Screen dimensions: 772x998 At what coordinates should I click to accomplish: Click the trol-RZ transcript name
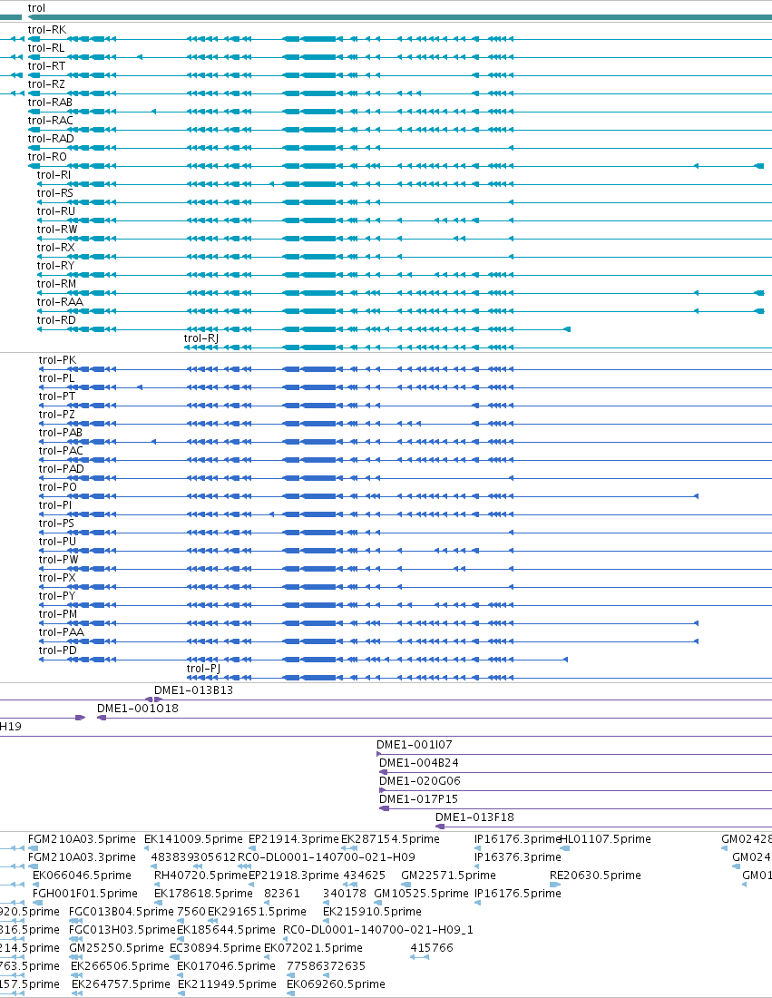(x=46, y=84)
